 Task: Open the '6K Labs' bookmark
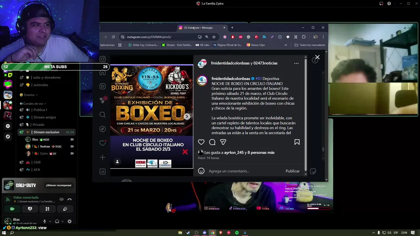tap(202, 45)
